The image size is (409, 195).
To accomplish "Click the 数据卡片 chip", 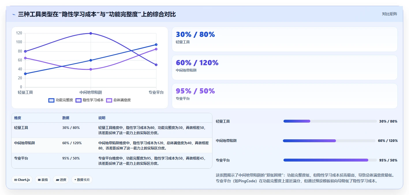I will 82,180.
